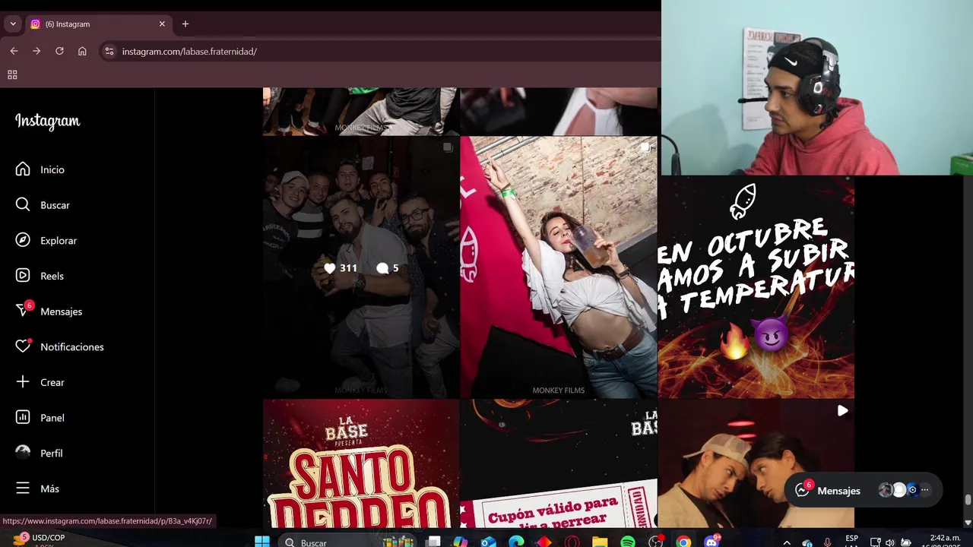Image resolution: width=973 pixels, height=547 pixels.
Task: Close the Instagram browser tab
Action: (162, 24)
